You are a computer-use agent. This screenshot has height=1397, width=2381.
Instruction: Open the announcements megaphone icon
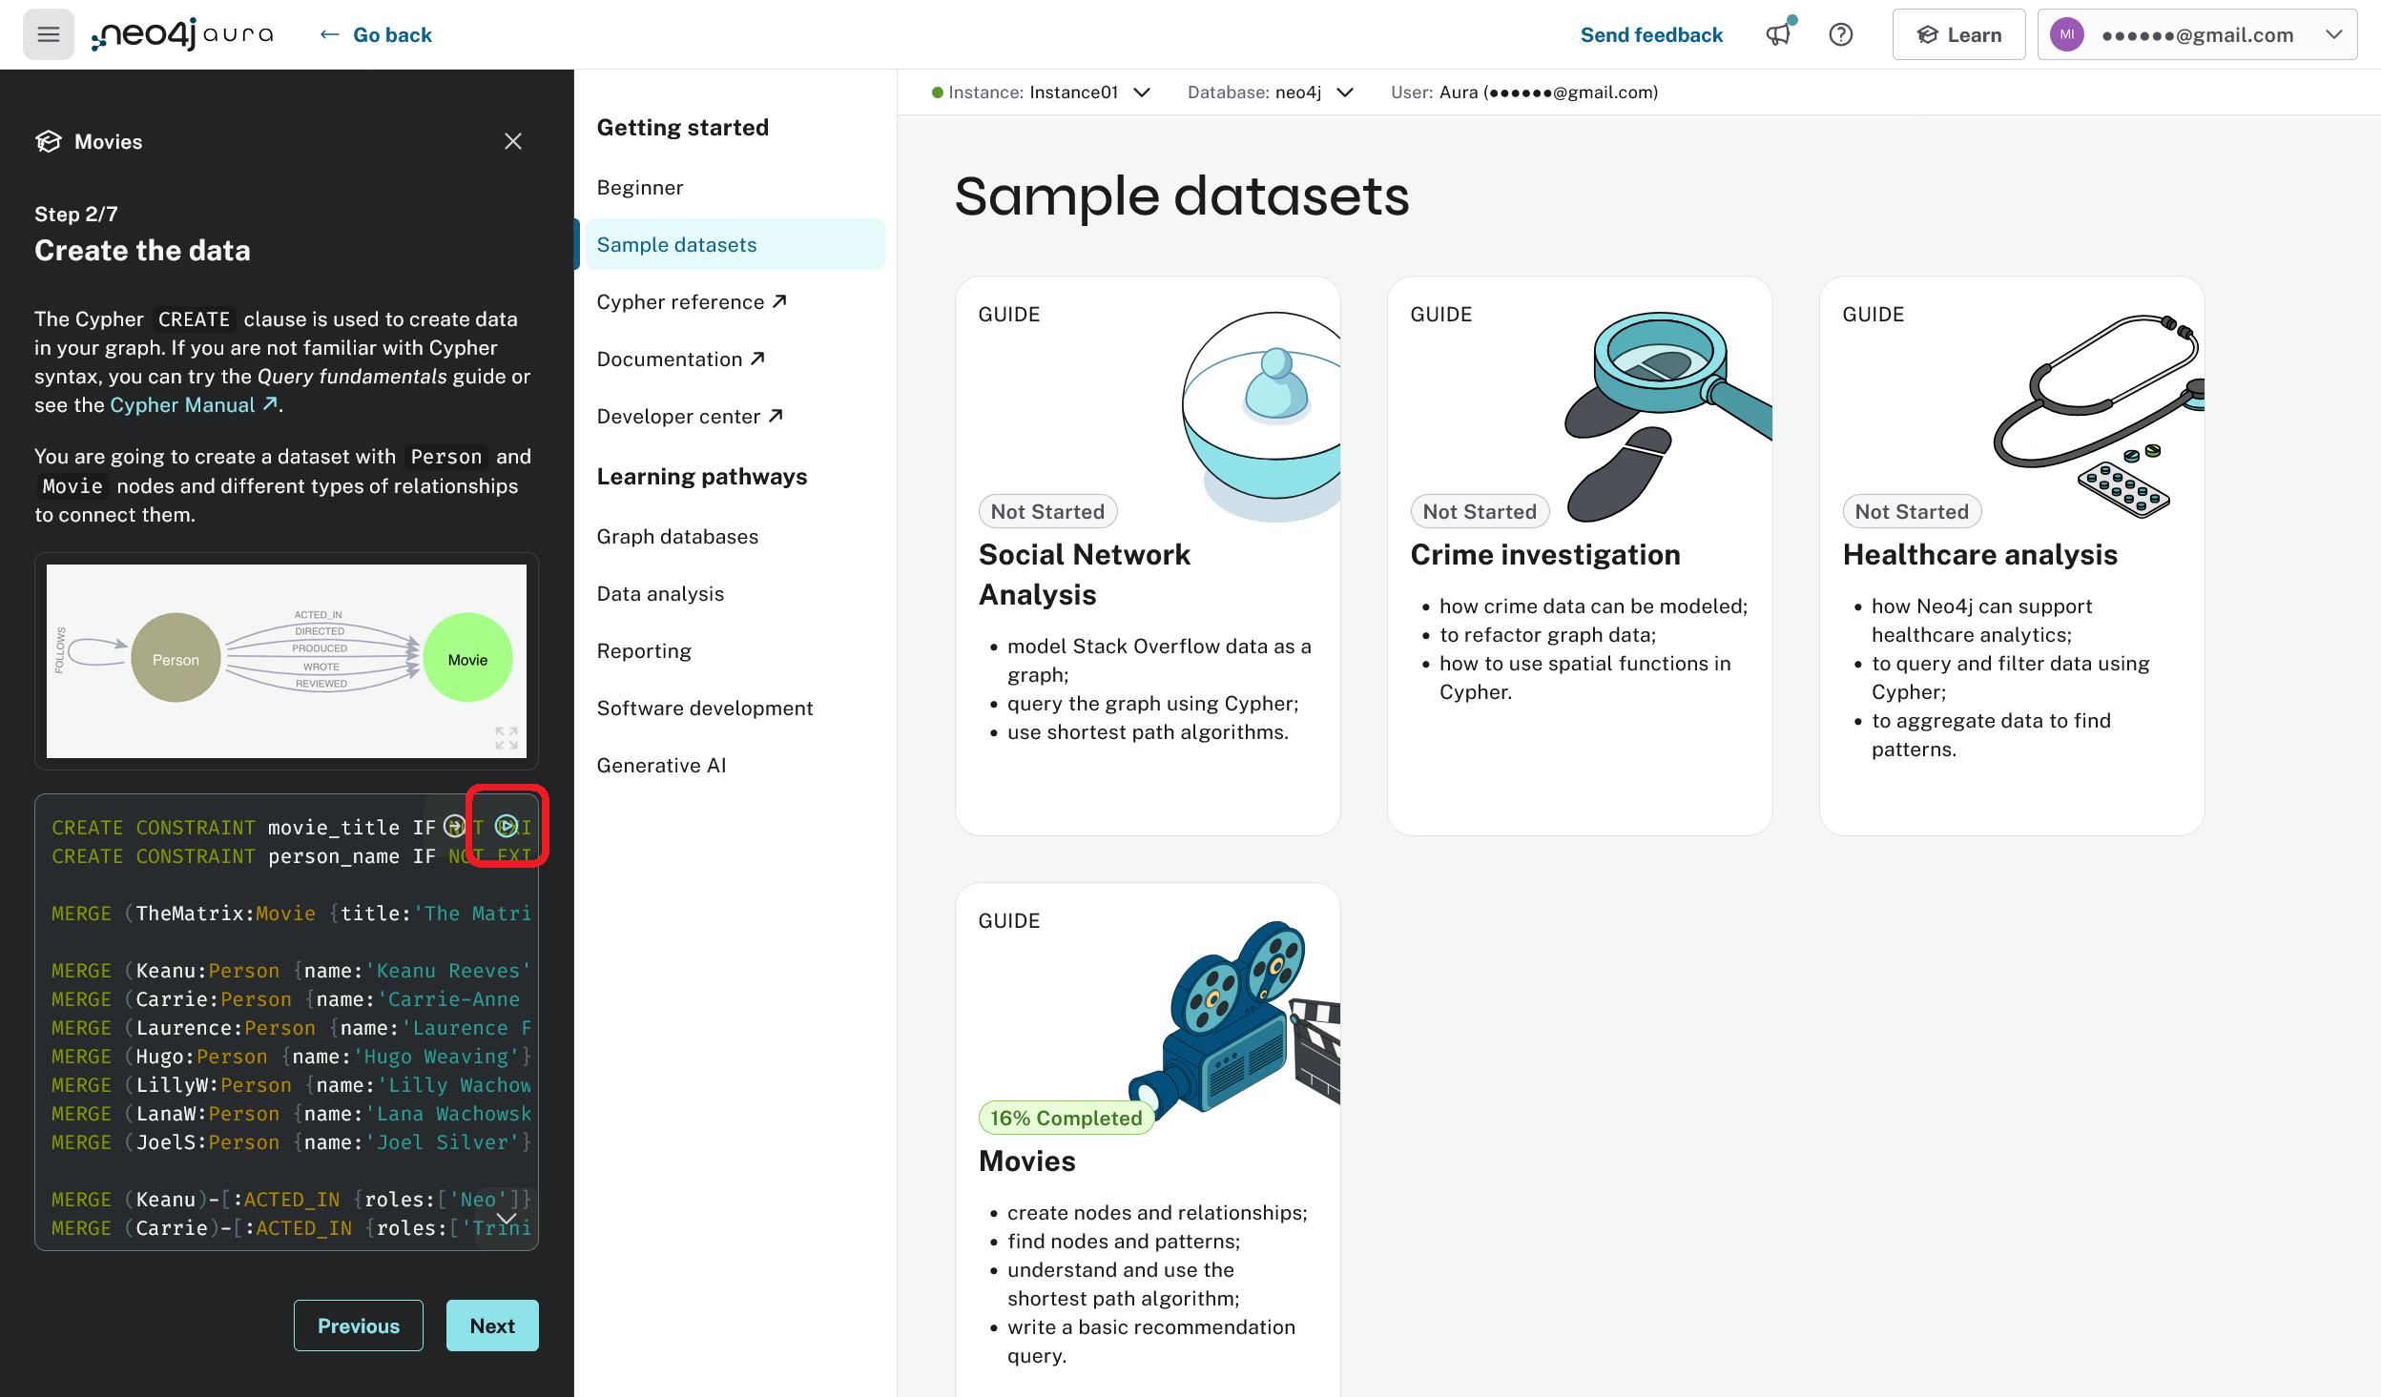(x=1778, y=34)
